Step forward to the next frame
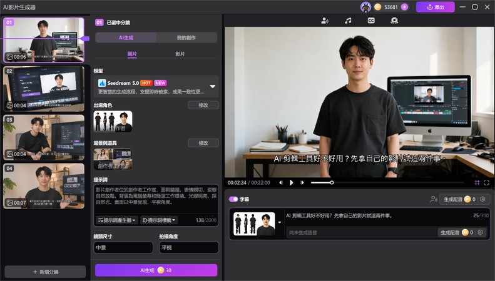This screenshot has width=495, height=281. coord(302,182)
